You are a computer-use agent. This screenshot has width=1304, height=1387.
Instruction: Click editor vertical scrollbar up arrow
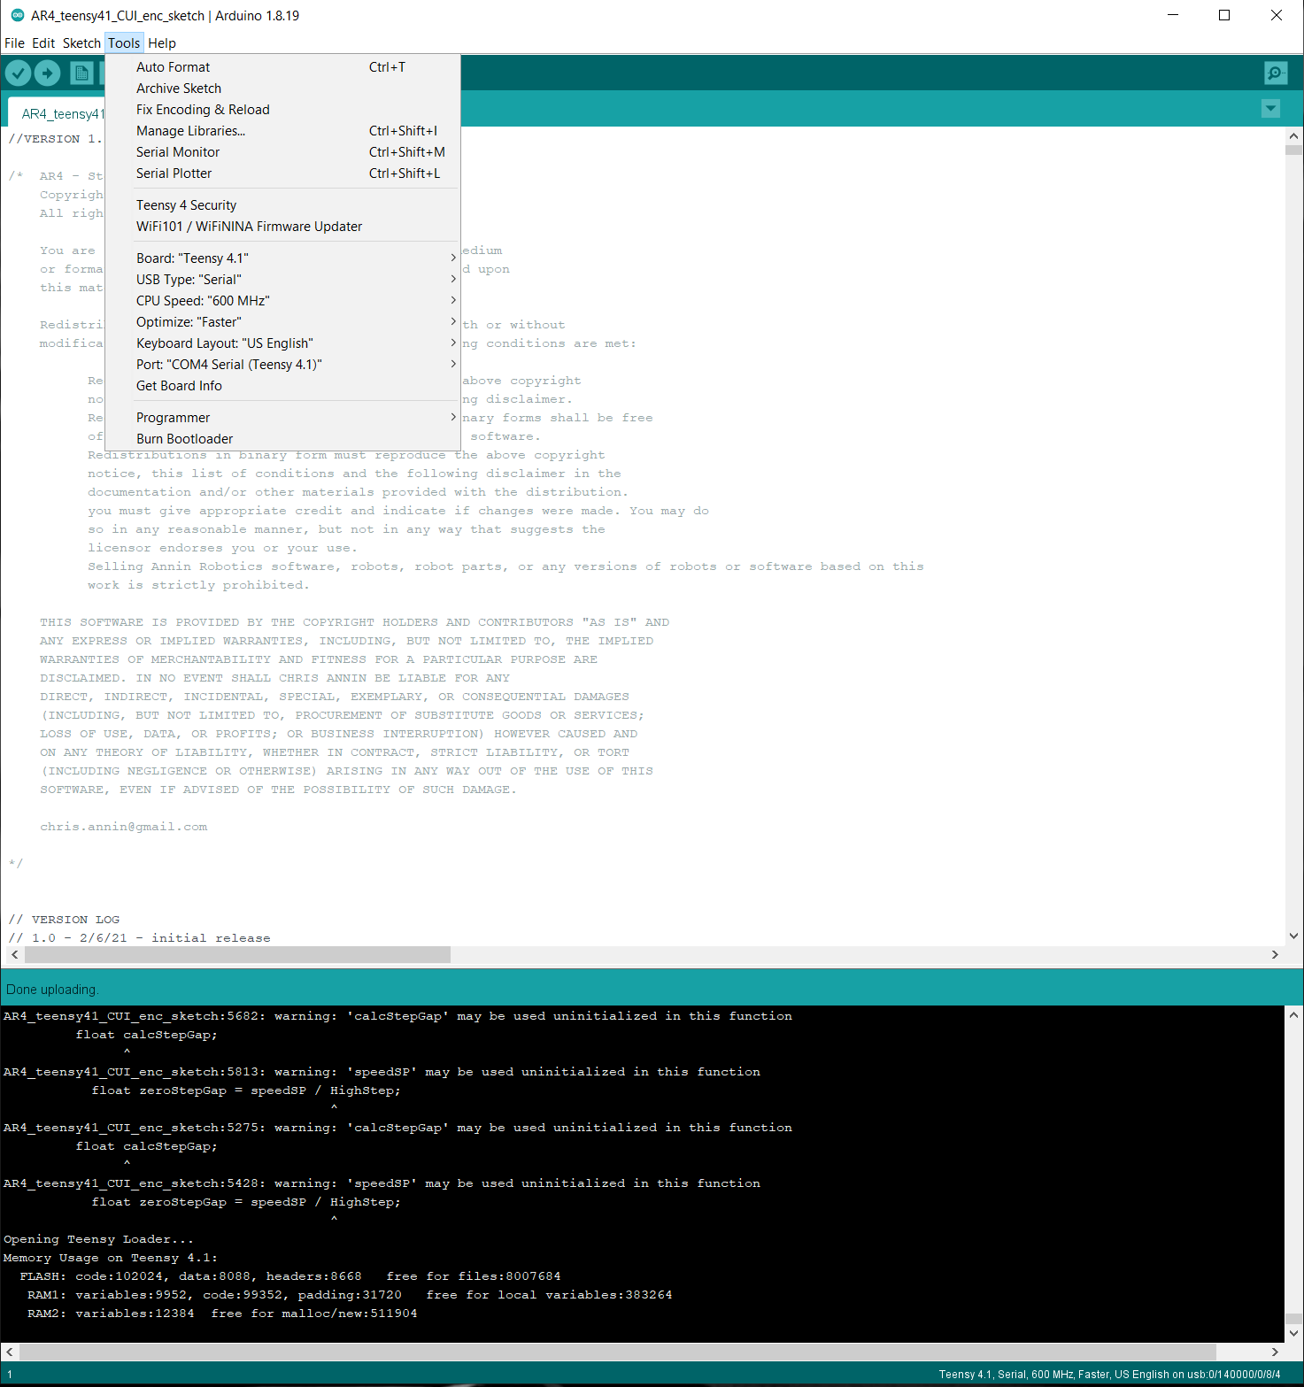pyautogui.click(x=1293, y=136)
